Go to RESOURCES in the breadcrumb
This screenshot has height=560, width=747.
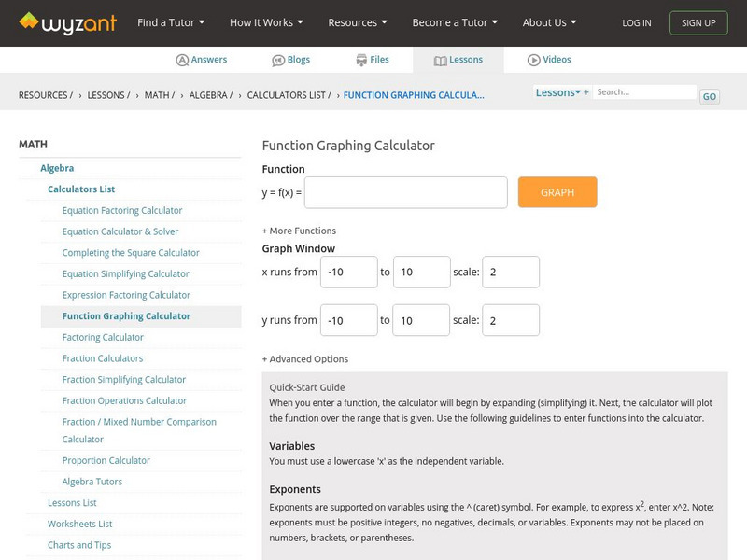point(45,95)
